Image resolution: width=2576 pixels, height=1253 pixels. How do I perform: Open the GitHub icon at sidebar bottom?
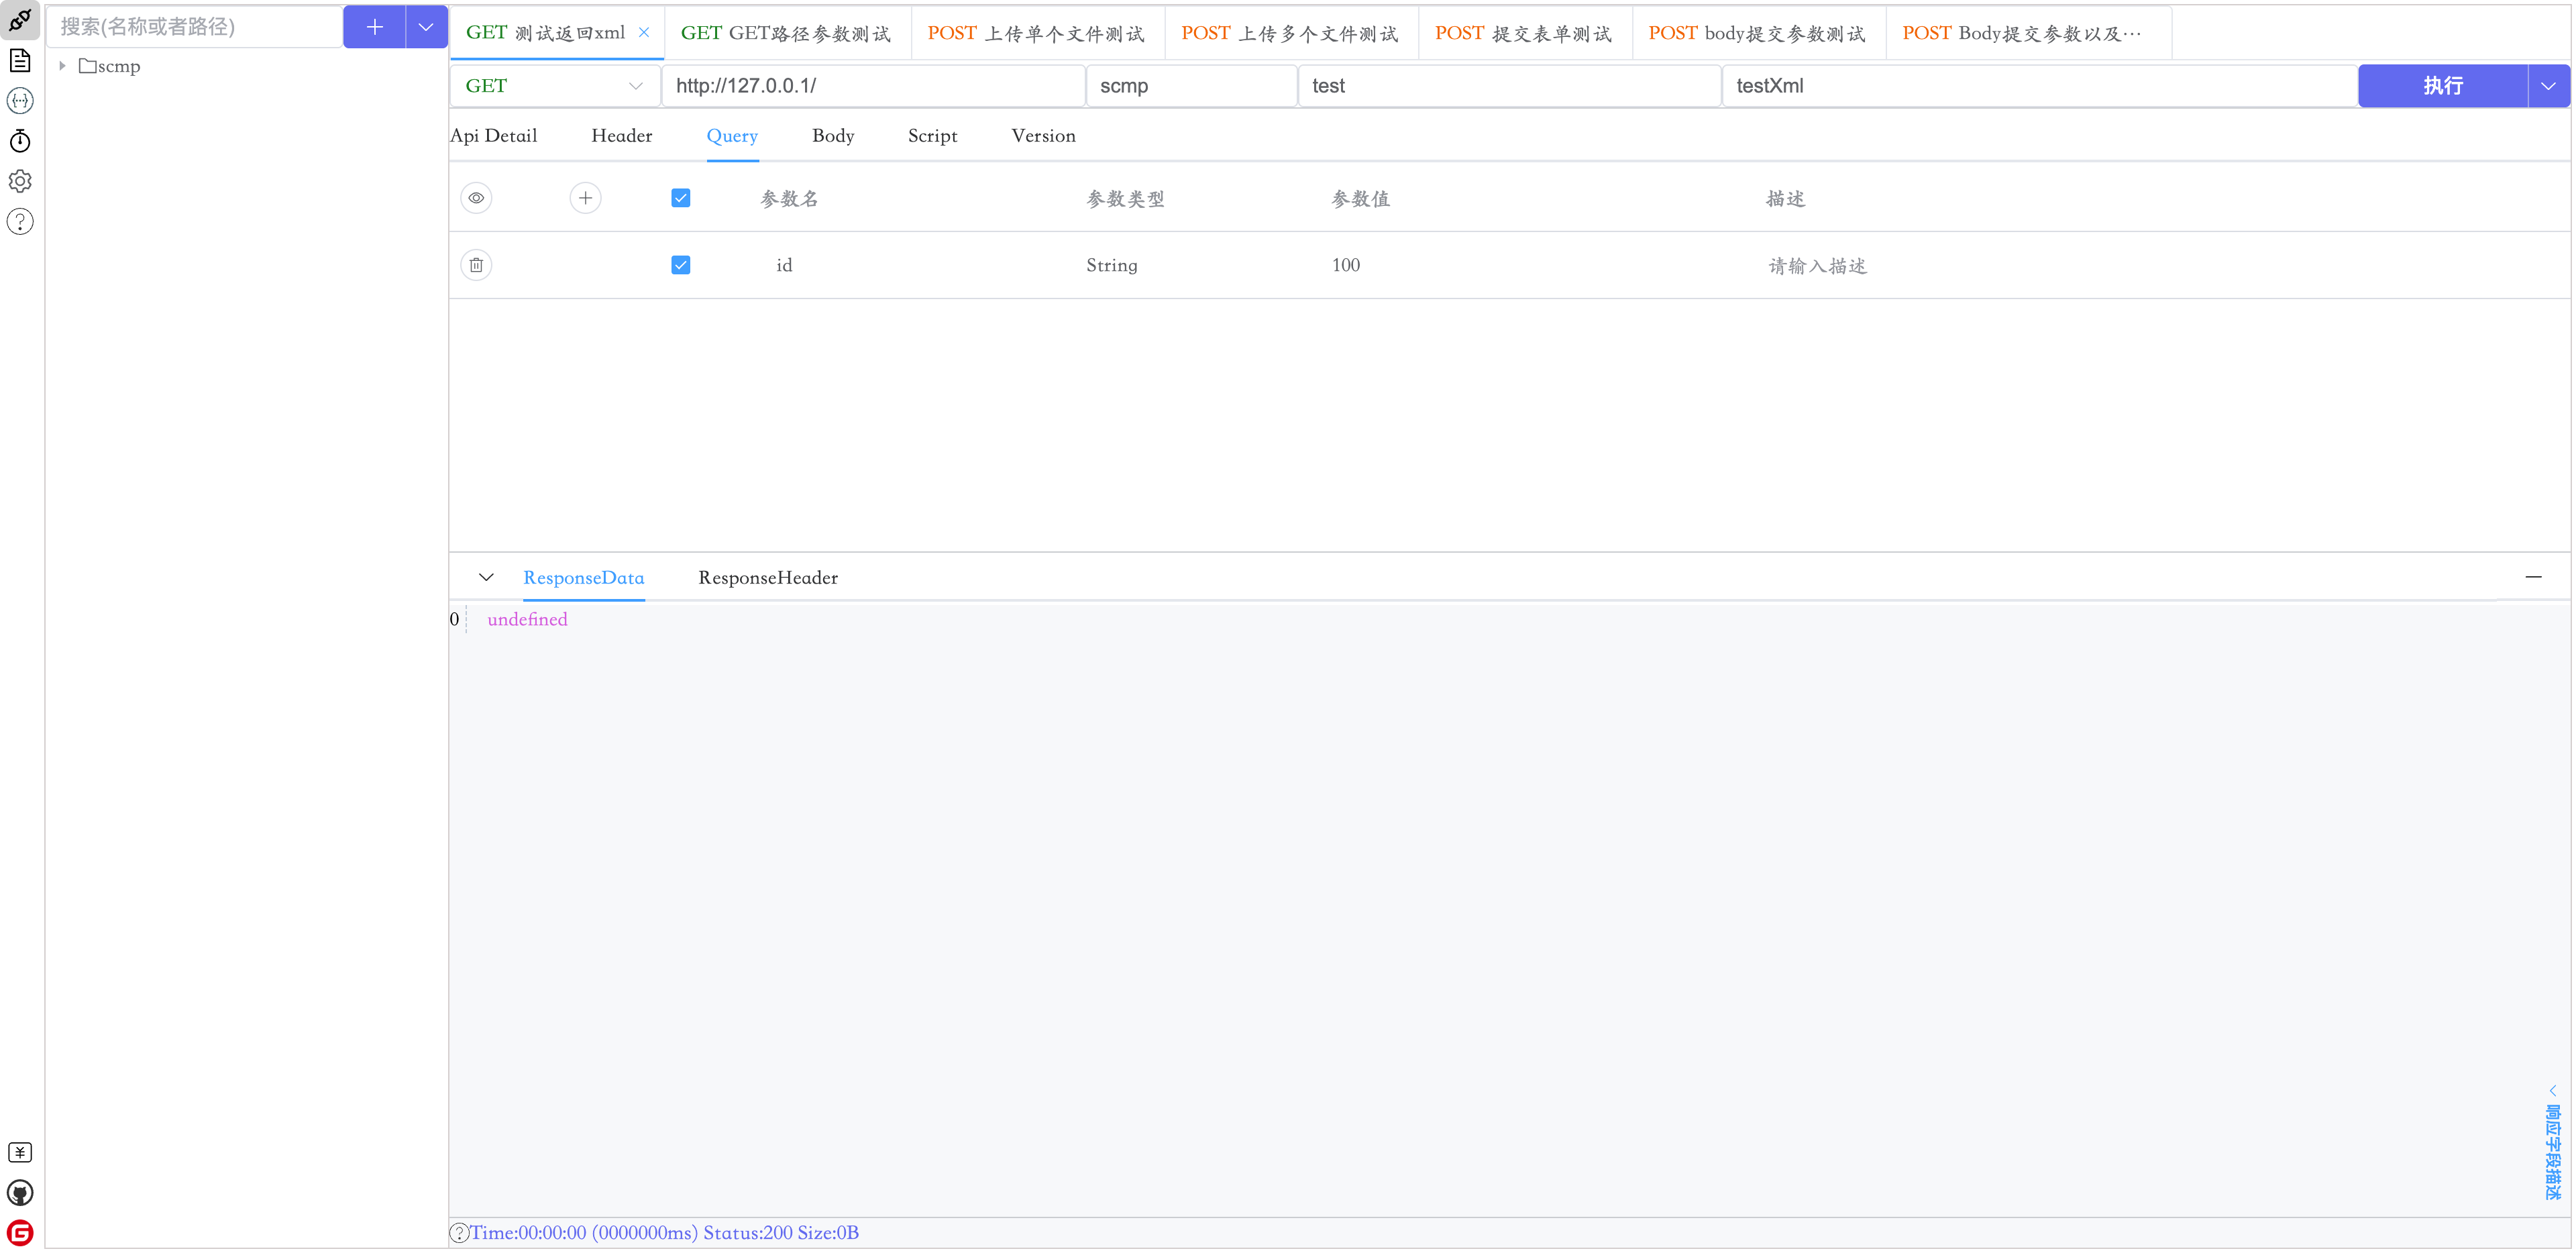[x=20, y=1192]
